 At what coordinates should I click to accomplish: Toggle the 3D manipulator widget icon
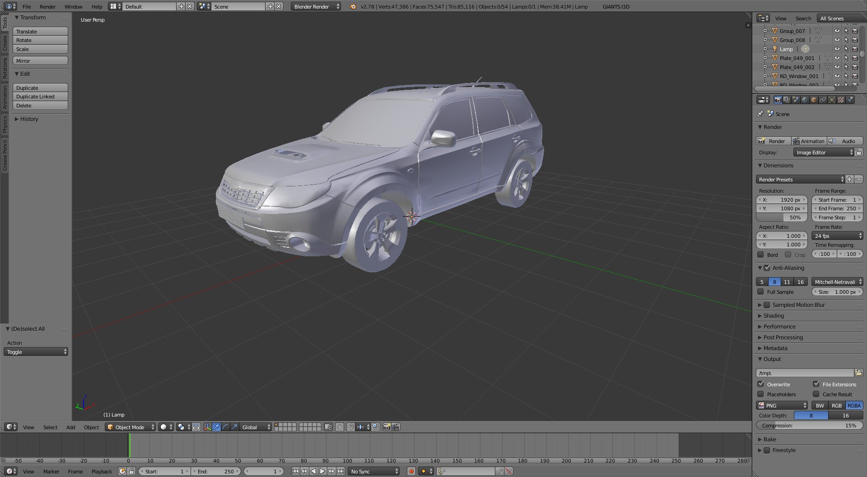pyautogui.click(x=207, y=427)
